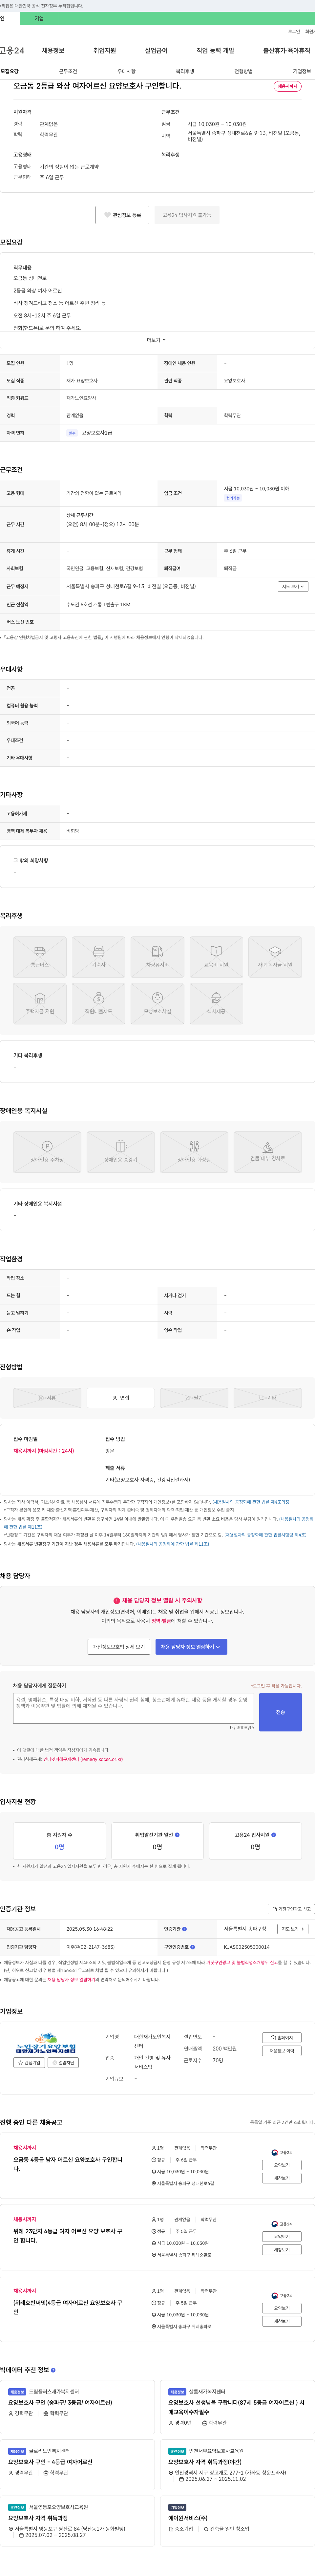
Task: Click the 장애인용 화장실 facility icon
Action: (x=194, y=1146)
